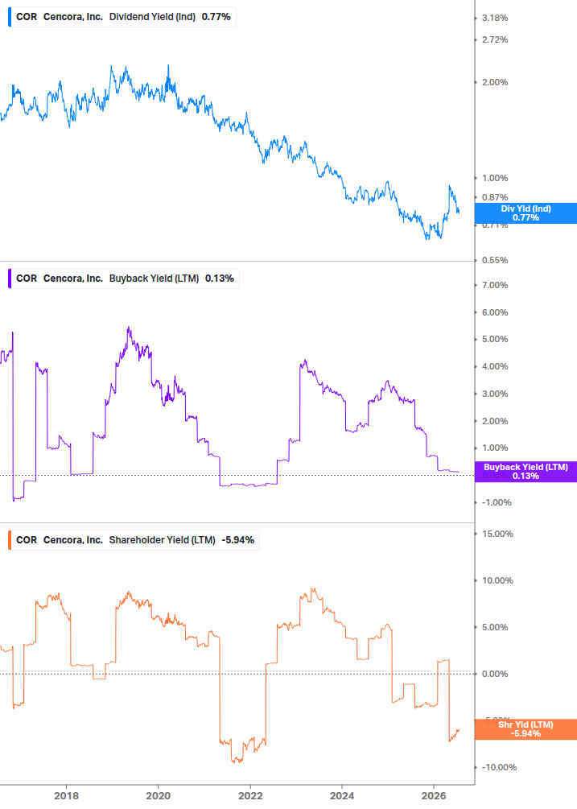Click the 0.87% tick on dividend yield axis
This screenshot has height=809, width=577.
(x=494, y=197)
